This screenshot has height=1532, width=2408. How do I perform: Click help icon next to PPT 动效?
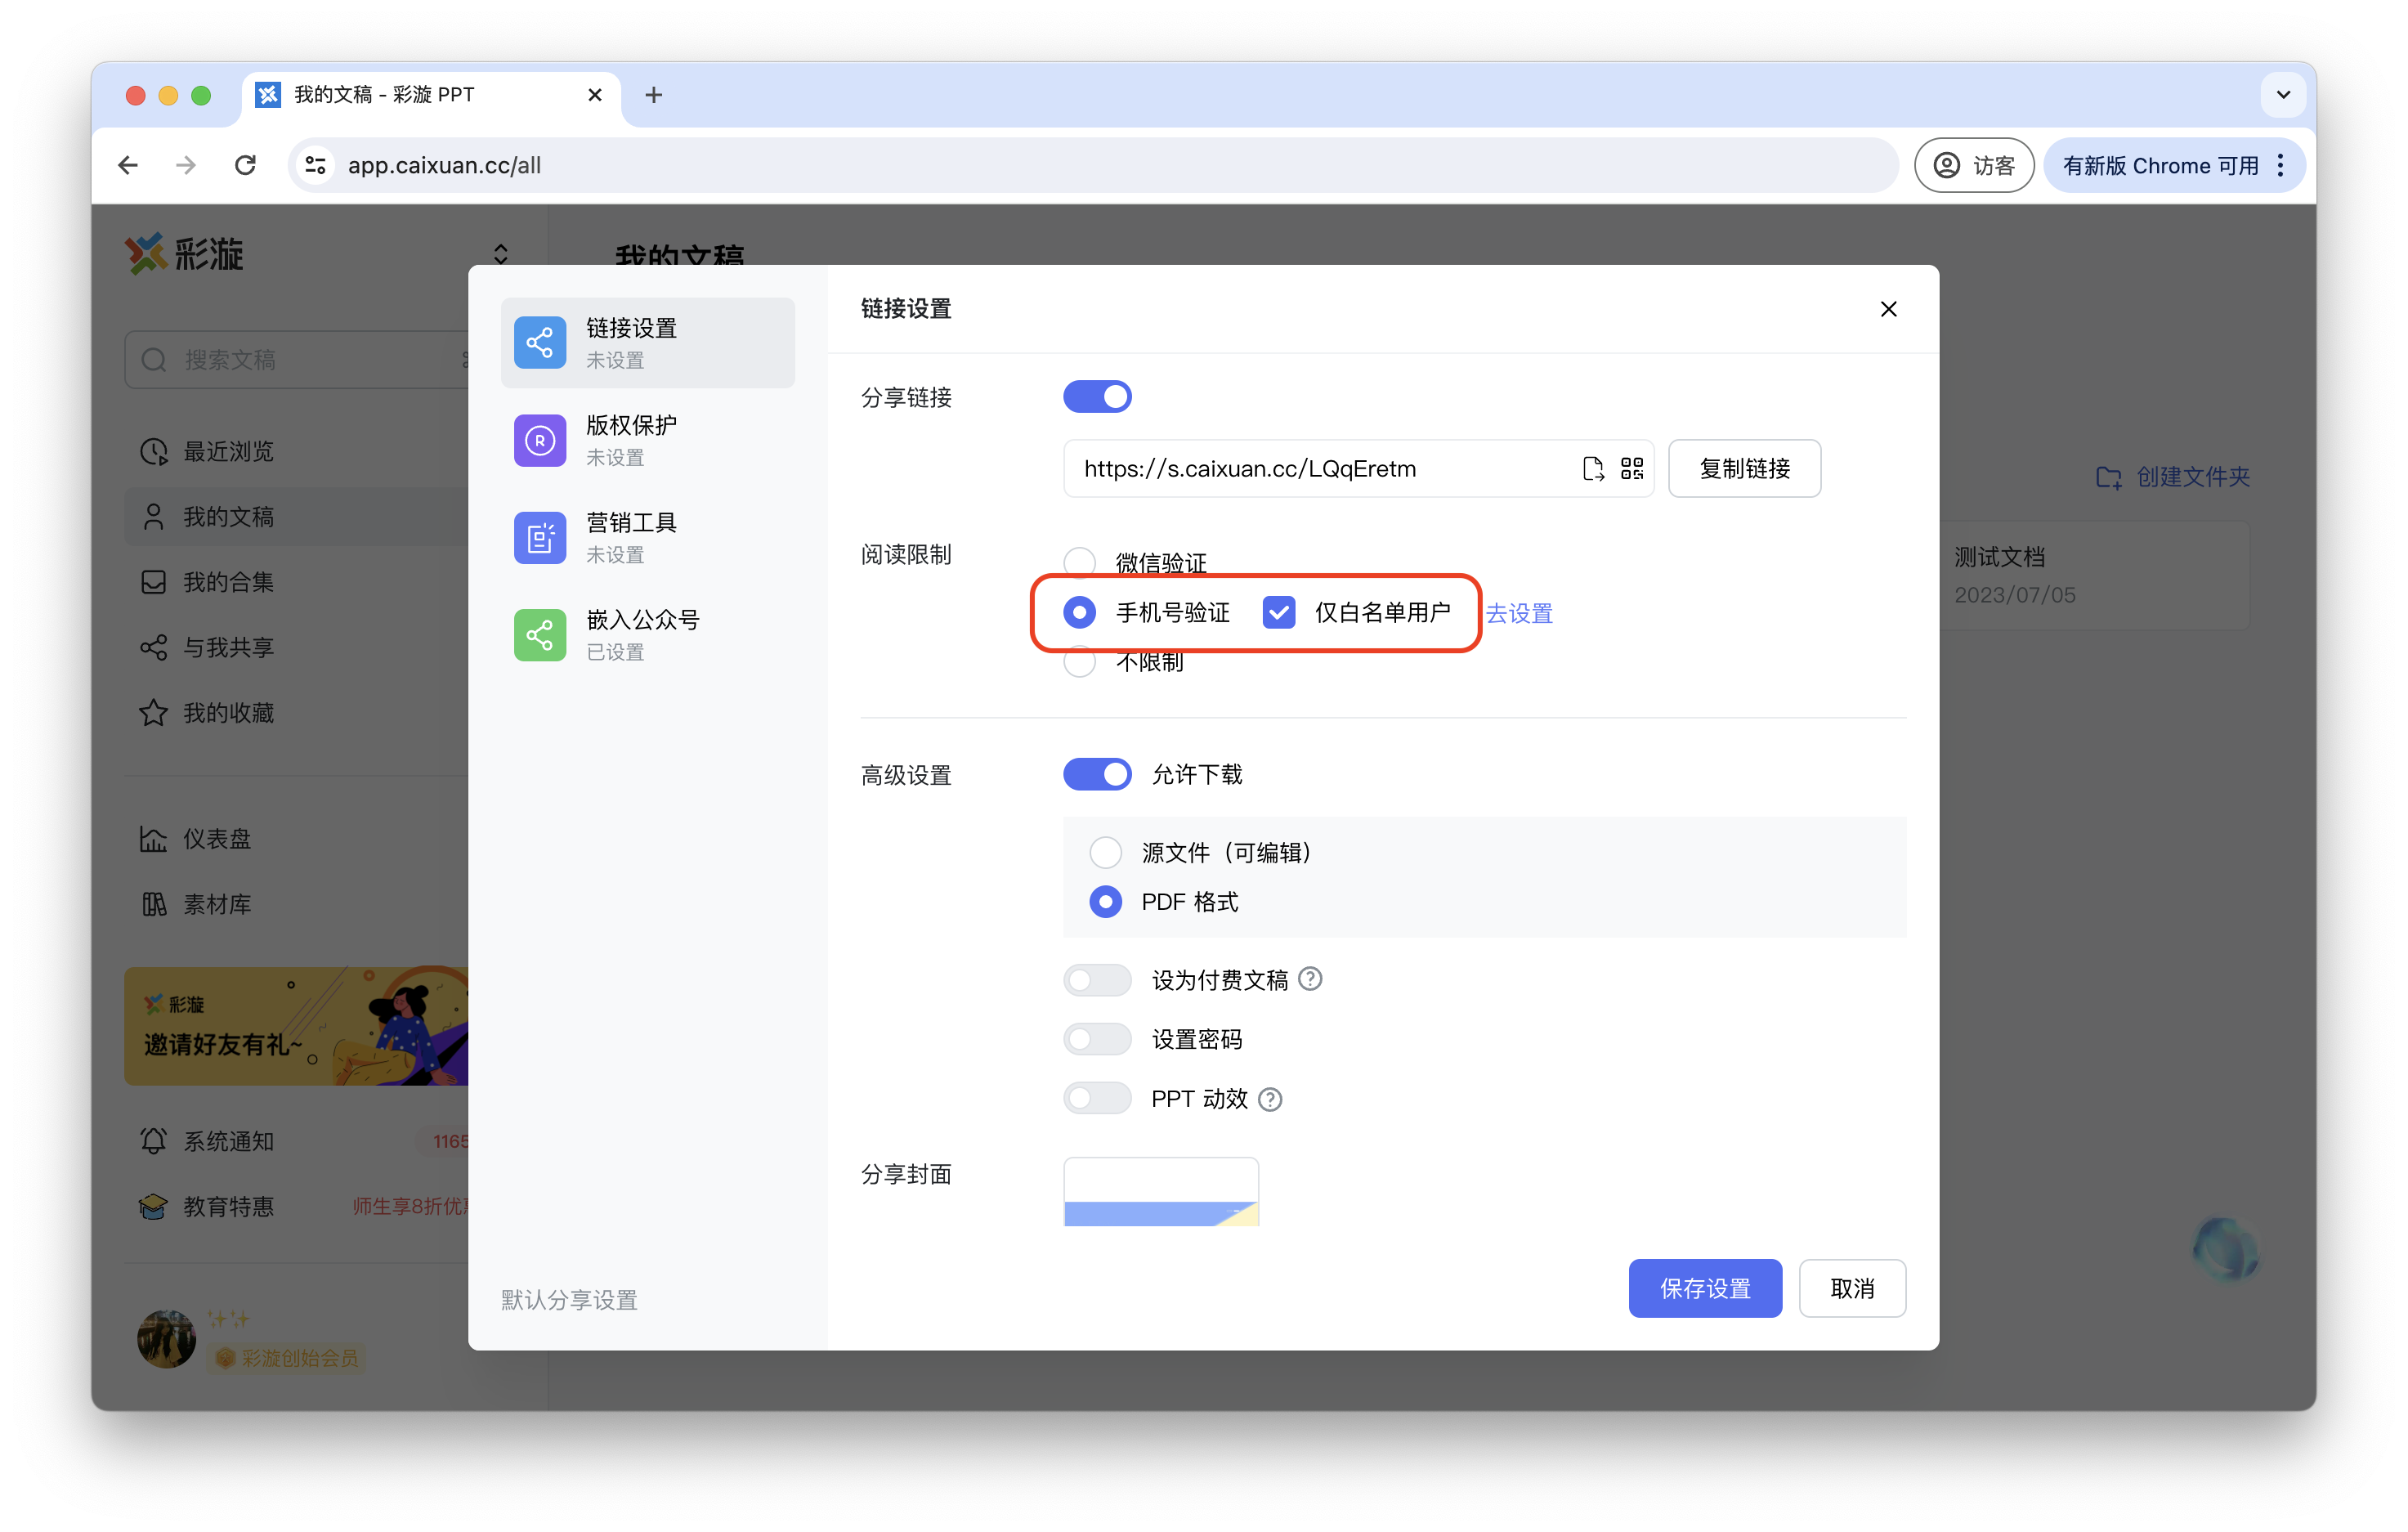tap(1270, 1099)
